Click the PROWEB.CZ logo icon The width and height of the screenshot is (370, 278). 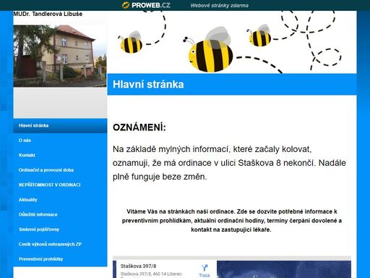tap(126, 5)
